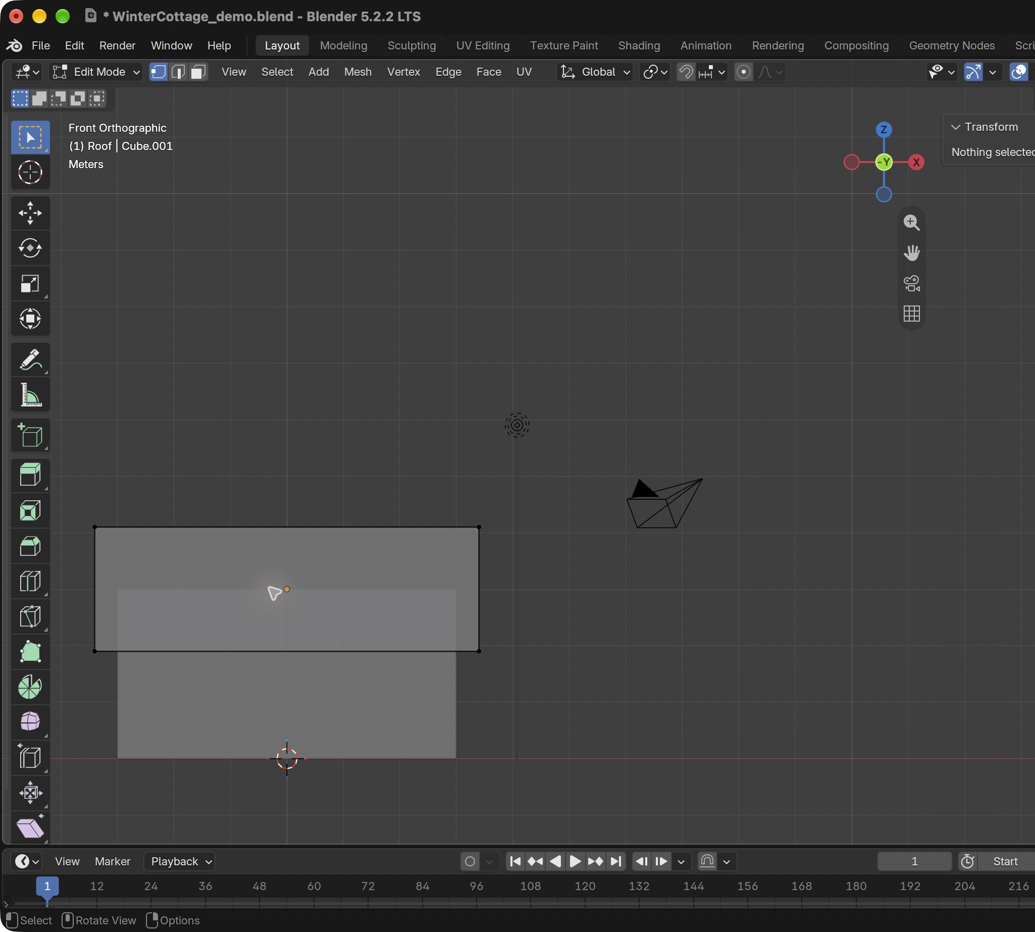Pick the Rotate tool
This screenshot has height=932, width=1035.
tap(30, 248)
